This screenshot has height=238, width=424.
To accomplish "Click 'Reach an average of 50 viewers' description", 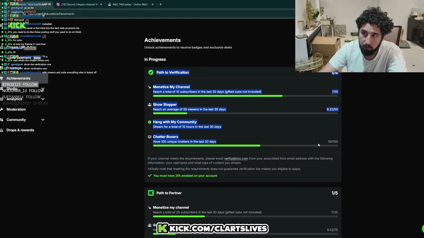I will tap(189, 109).
